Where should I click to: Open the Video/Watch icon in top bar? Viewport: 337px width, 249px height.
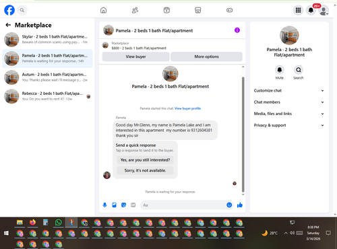click(166, 10)
